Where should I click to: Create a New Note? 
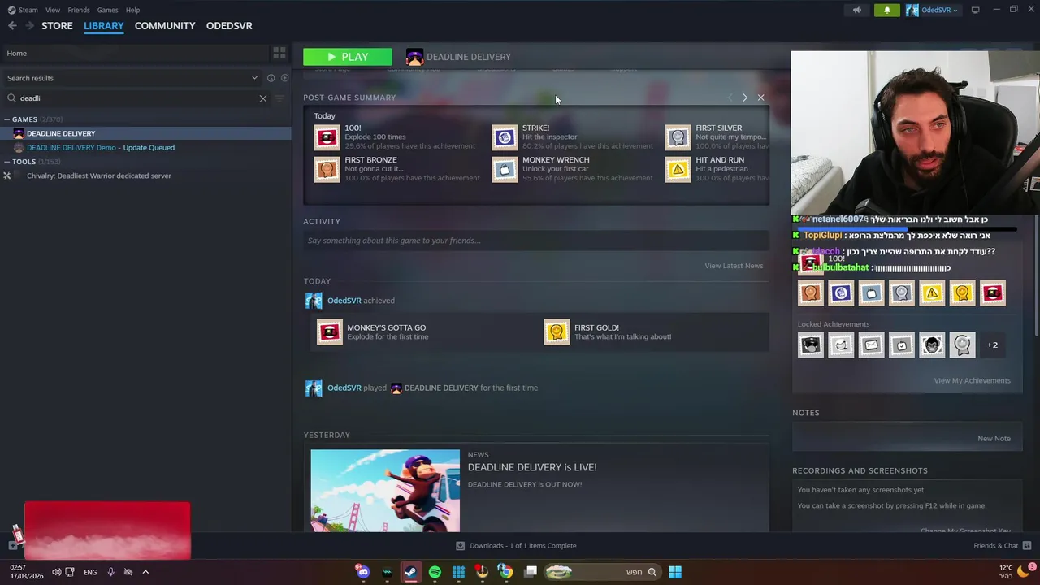[x=994, y=439]
